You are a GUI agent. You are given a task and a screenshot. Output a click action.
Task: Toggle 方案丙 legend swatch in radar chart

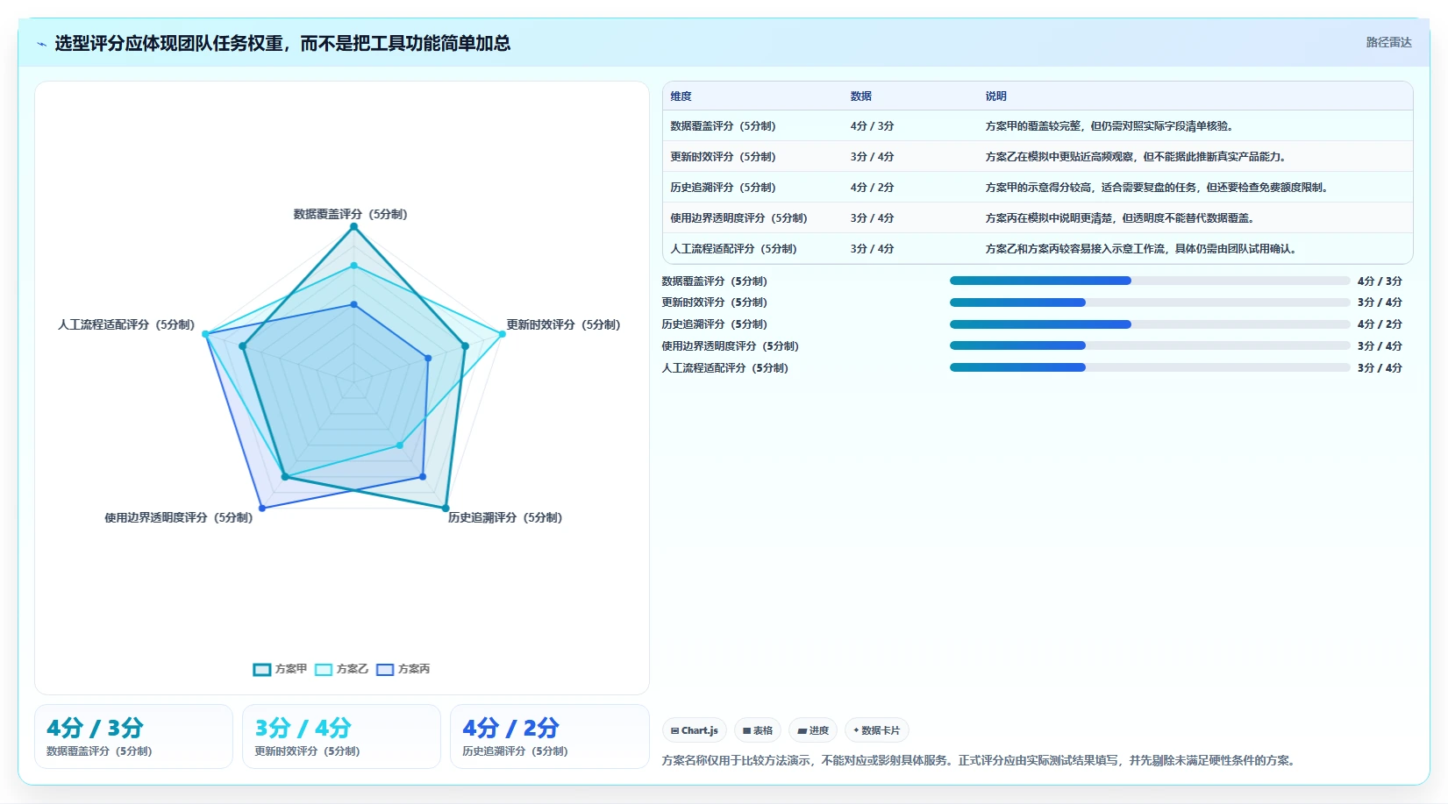[385, 669]
